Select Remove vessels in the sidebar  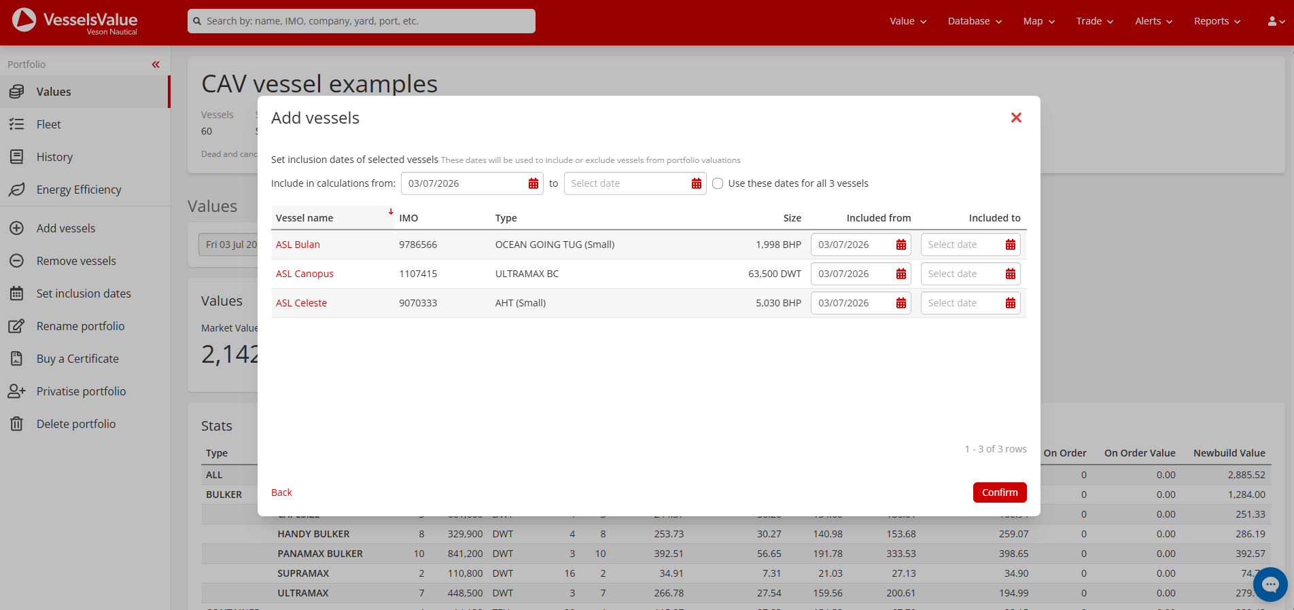[85, 261]
